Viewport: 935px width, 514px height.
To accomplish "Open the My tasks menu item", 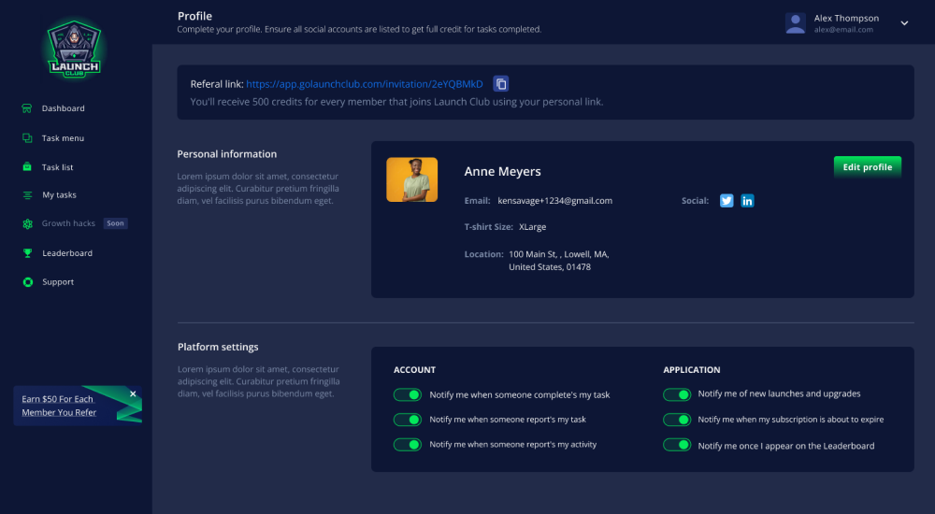I will 59,195.
